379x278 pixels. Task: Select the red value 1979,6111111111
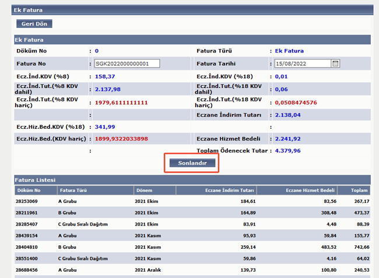[121, 103]
